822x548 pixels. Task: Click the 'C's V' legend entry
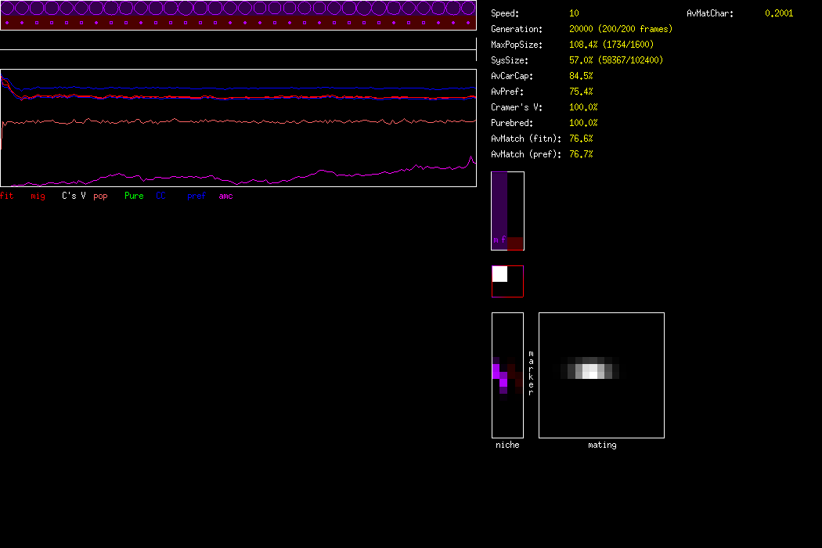click(x=74, y=196)
